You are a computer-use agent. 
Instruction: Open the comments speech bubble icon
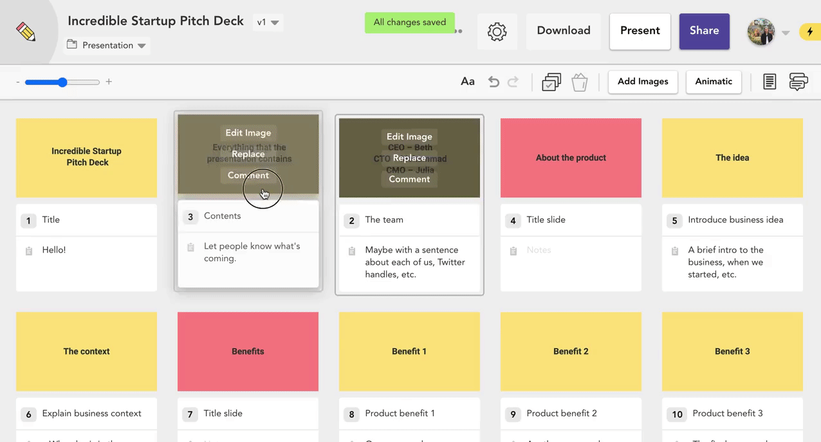click(x=798, y=82)
